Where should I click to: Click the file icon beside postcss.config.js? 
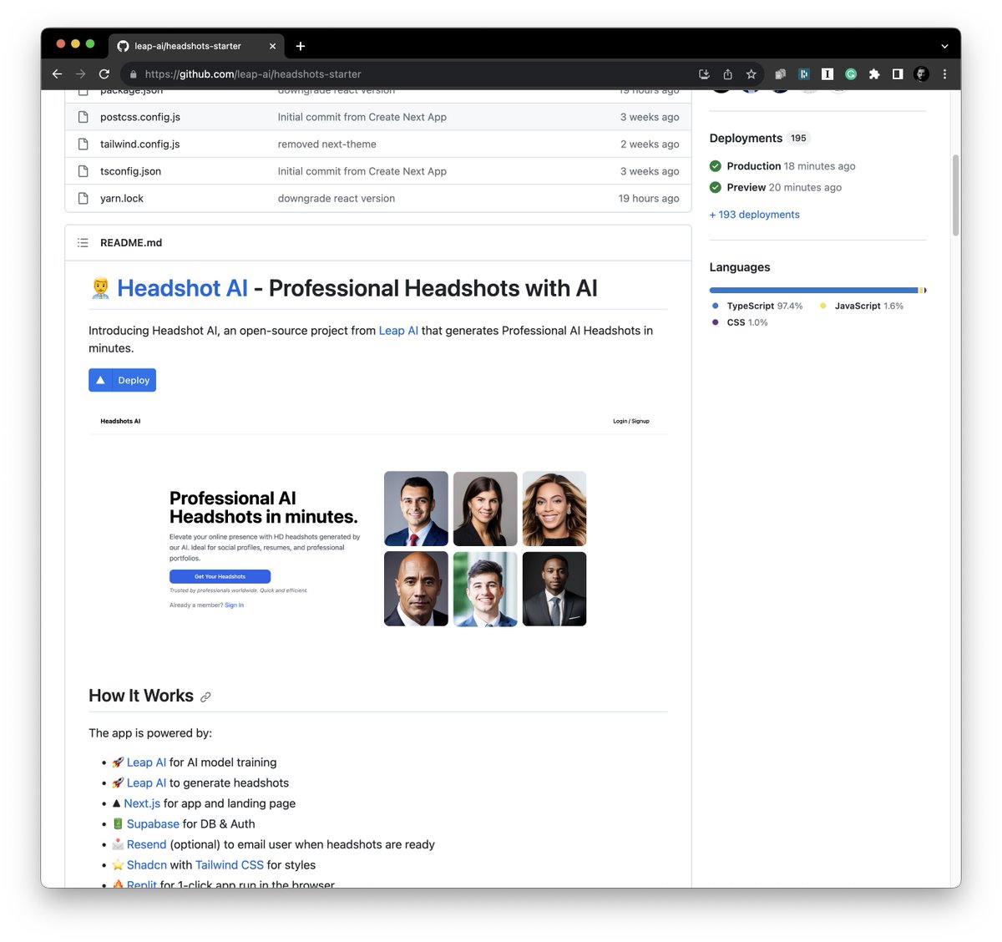point(83,117)
